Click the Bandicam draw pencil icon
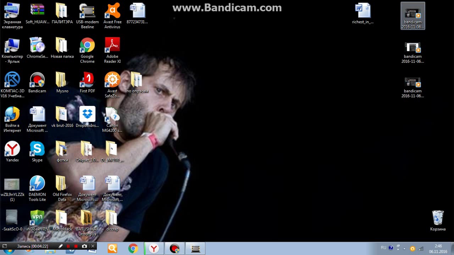 (61, 246)
